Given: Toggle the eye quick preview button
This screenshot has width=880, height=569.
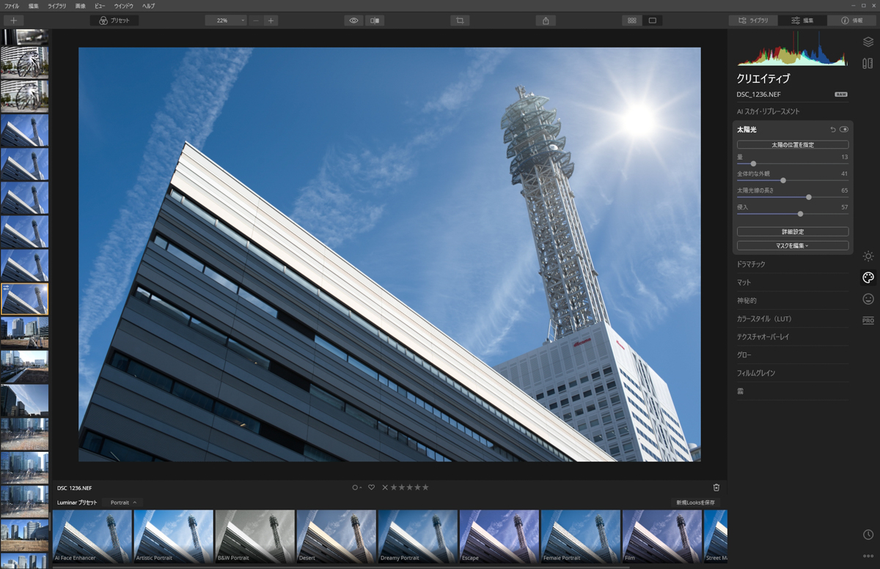Looking at the screenshot, I should tap(353, 21).
